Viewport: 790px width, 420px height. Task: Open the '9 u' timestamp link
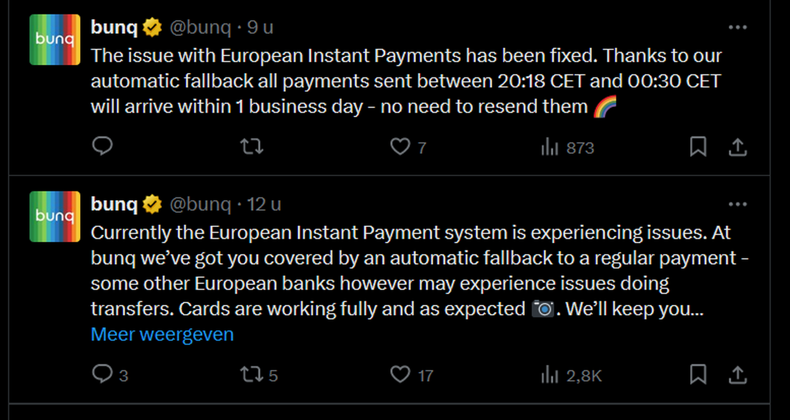[x=260, y=27]
